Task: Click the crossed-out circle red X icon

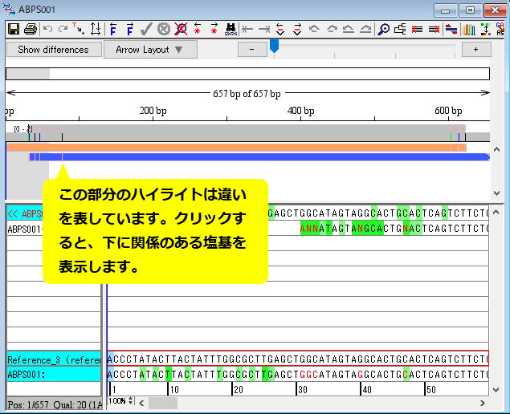Action: [x=181, y=30]
